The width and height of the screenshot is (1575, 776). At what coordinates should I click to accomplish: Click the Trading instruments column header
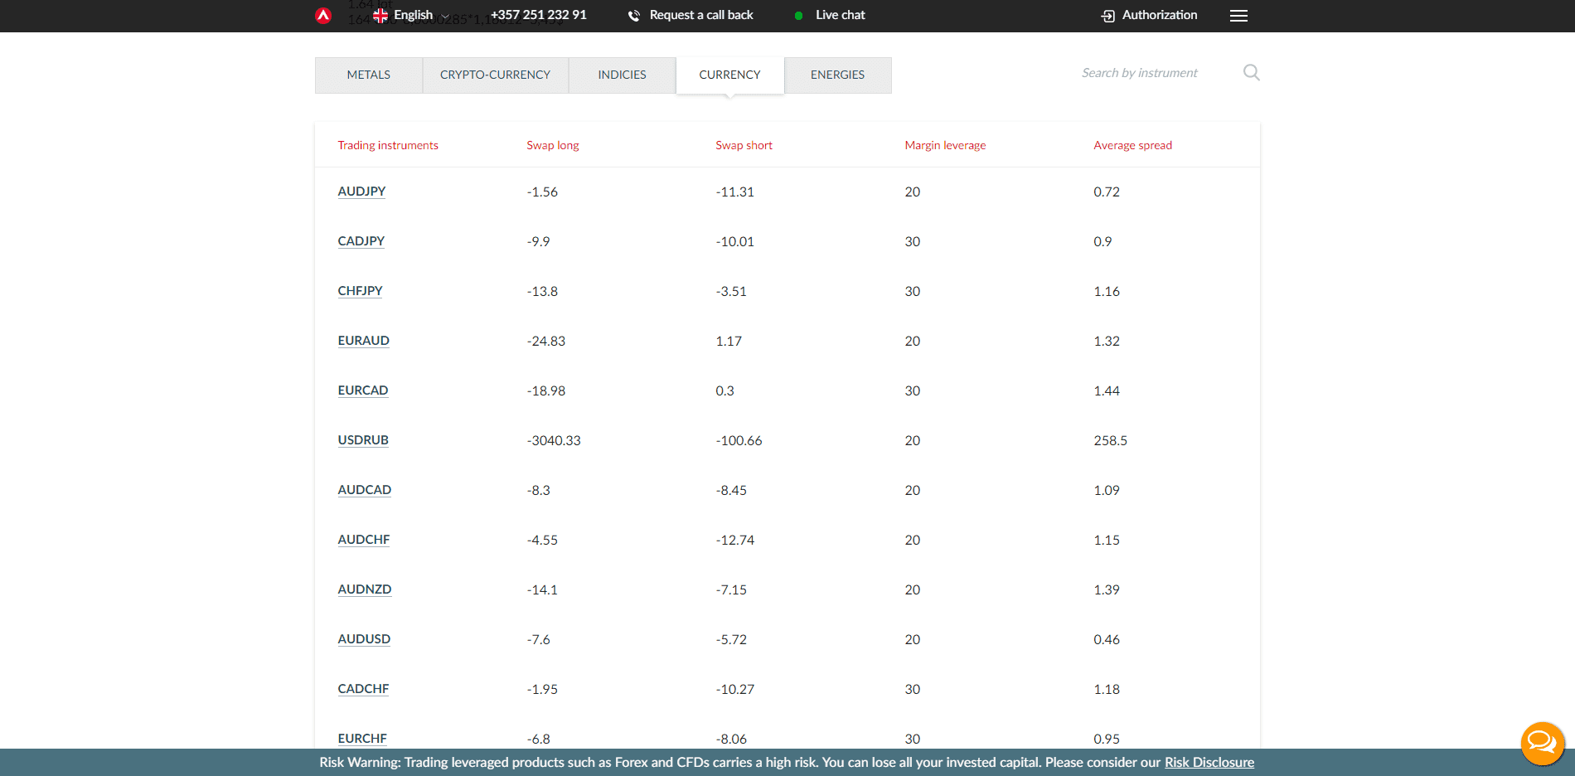point(388,145)
